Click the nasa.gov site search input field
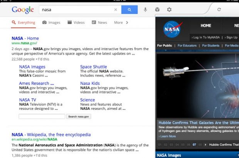Screen dimensions: 239x158 (42, 116)
